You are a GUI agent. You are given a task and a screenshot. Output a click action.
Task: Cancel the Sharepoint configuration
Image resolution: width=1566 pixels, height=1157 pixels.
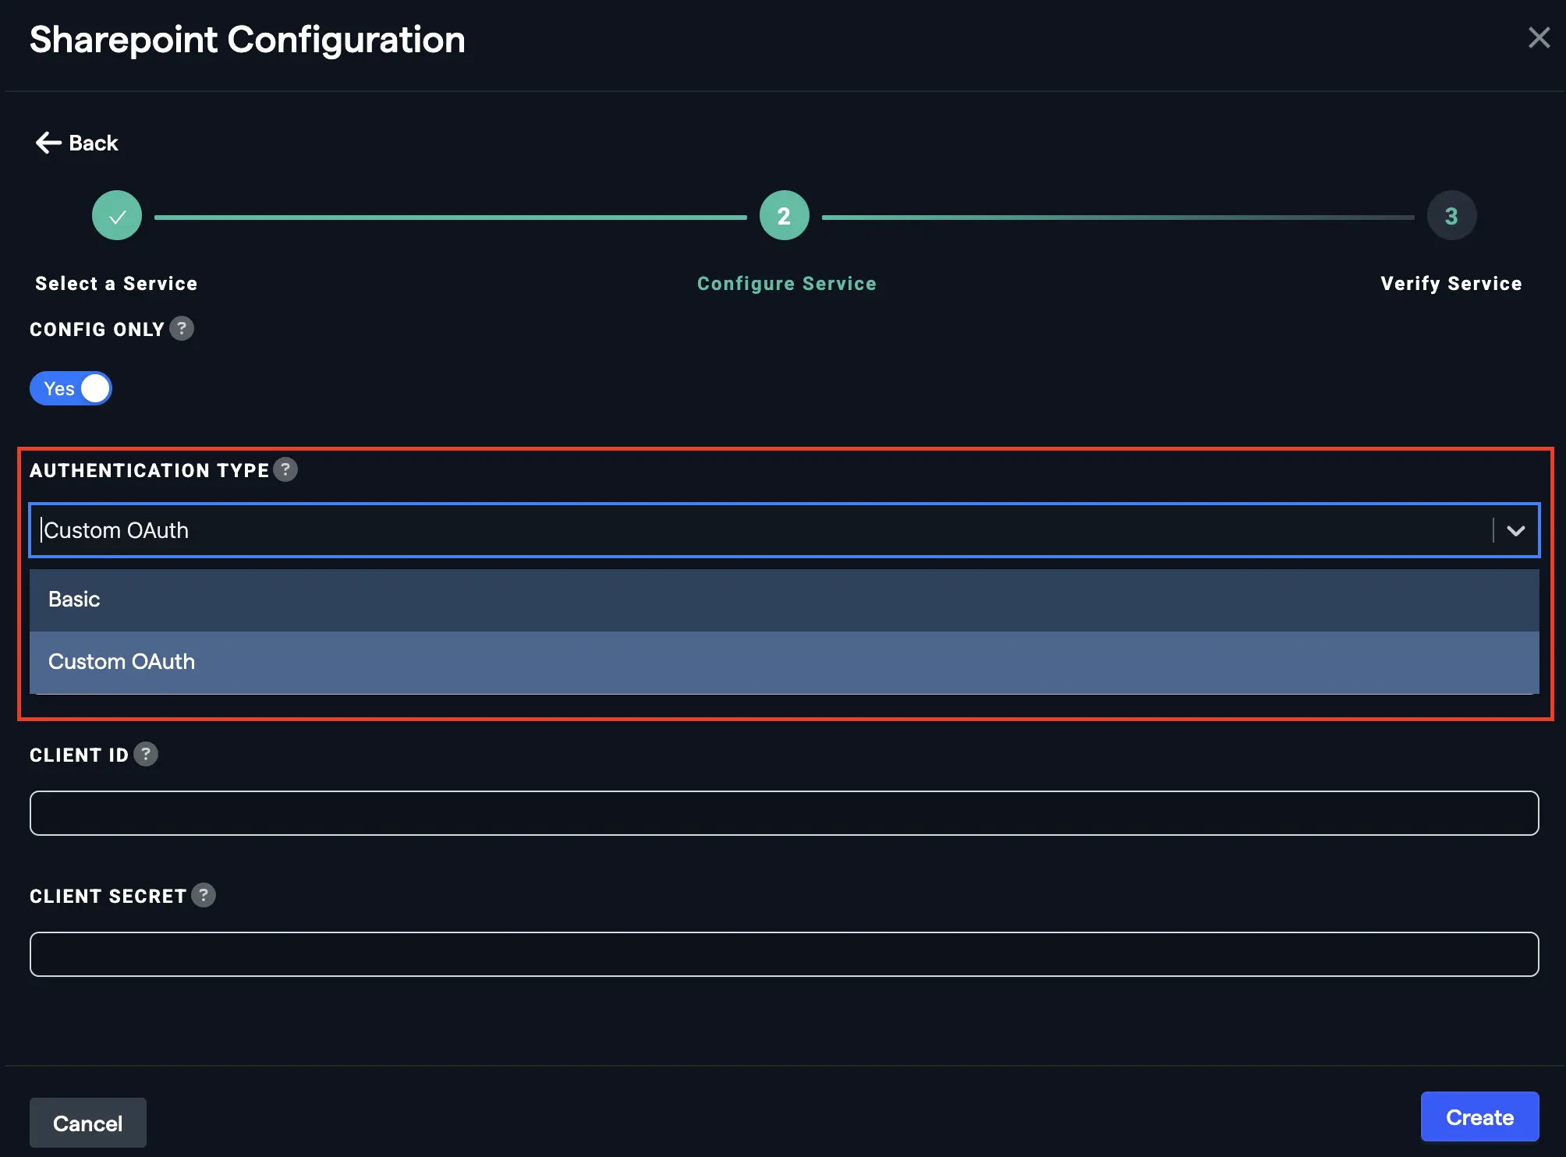coord(87,1123)
